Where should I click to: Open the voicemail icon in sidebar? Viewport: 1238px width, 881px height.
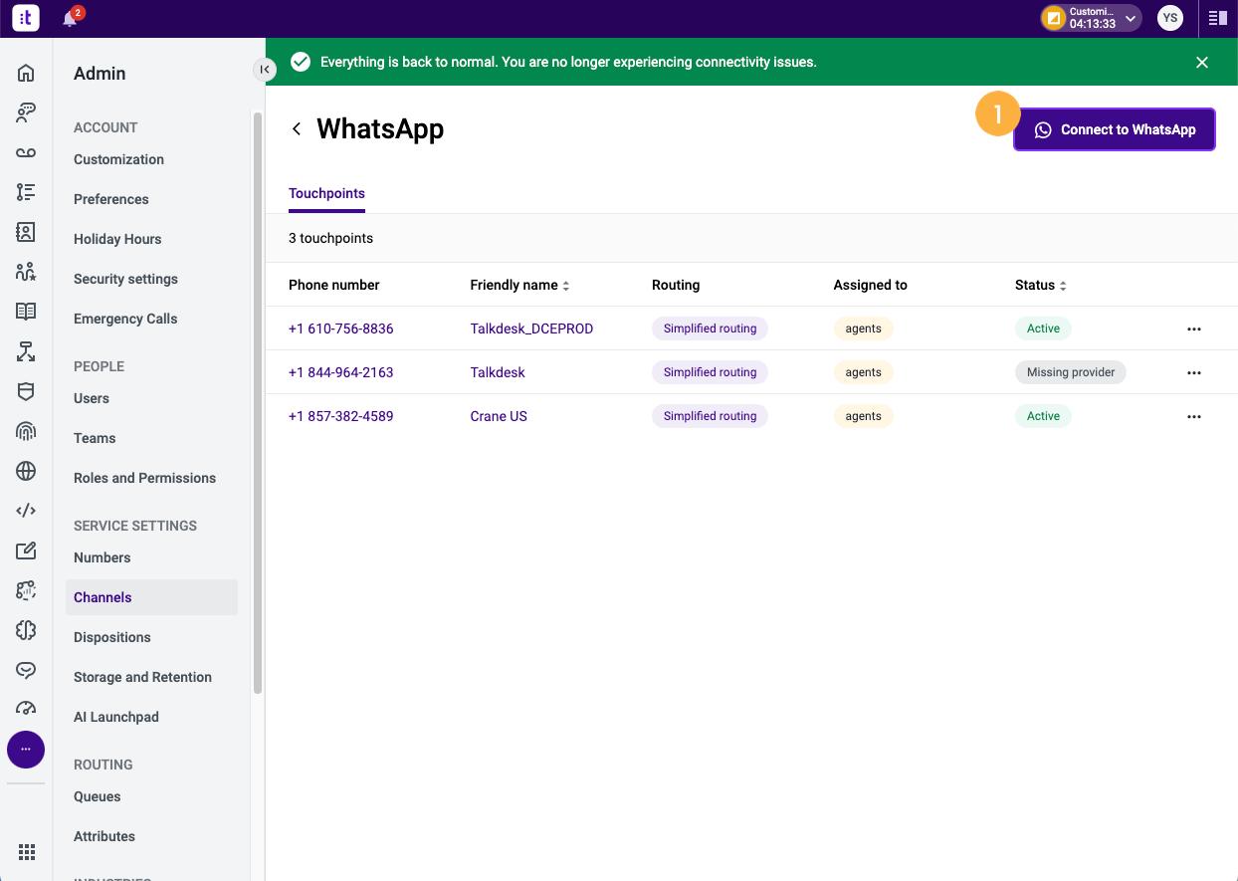click(26, 152)
